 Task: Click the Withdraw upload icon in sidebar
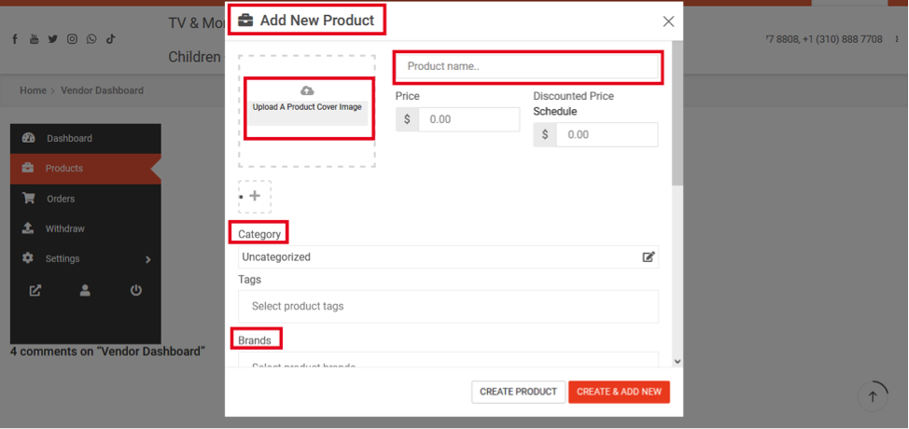(28, 228)
